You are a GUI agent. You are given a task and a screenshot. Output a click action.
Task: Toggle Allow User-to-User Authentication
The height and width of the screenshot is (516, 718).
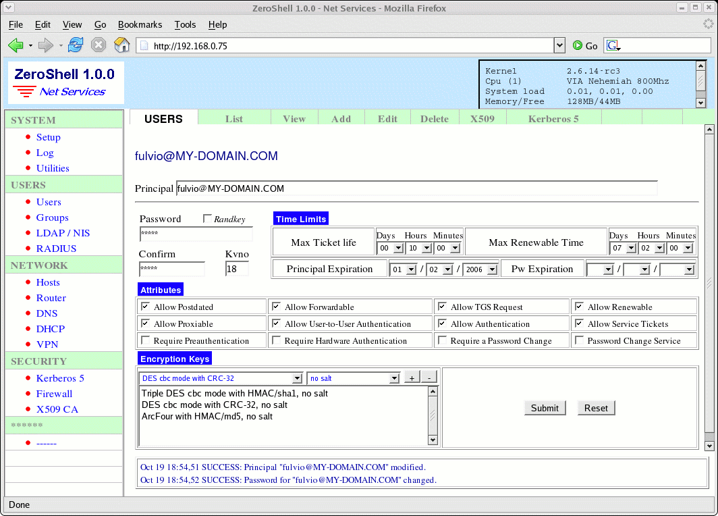click(x=276, y=323)
